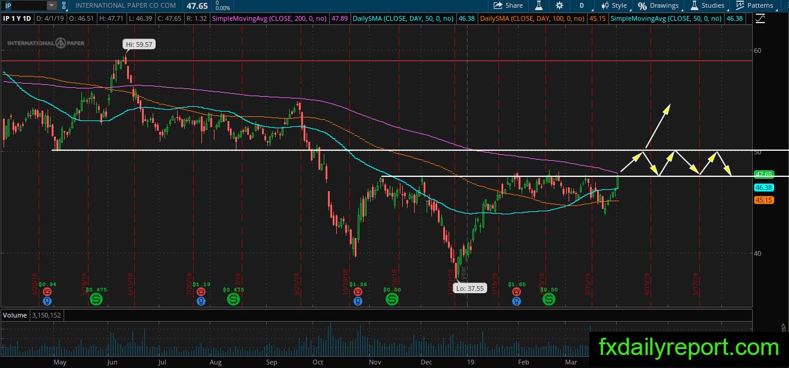This screenshot has height=368, width=789.
Task: Click the 45.15 study value in header
Action: point(597,19)
